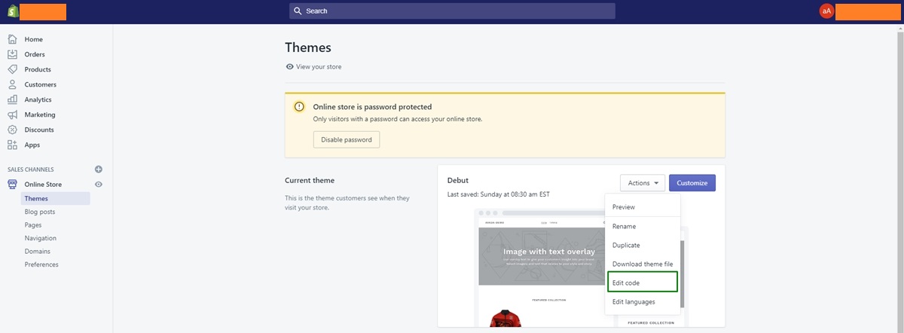
Task: Click the Apps grid icon
Action: pyautogui.click(x=12, y=145)
